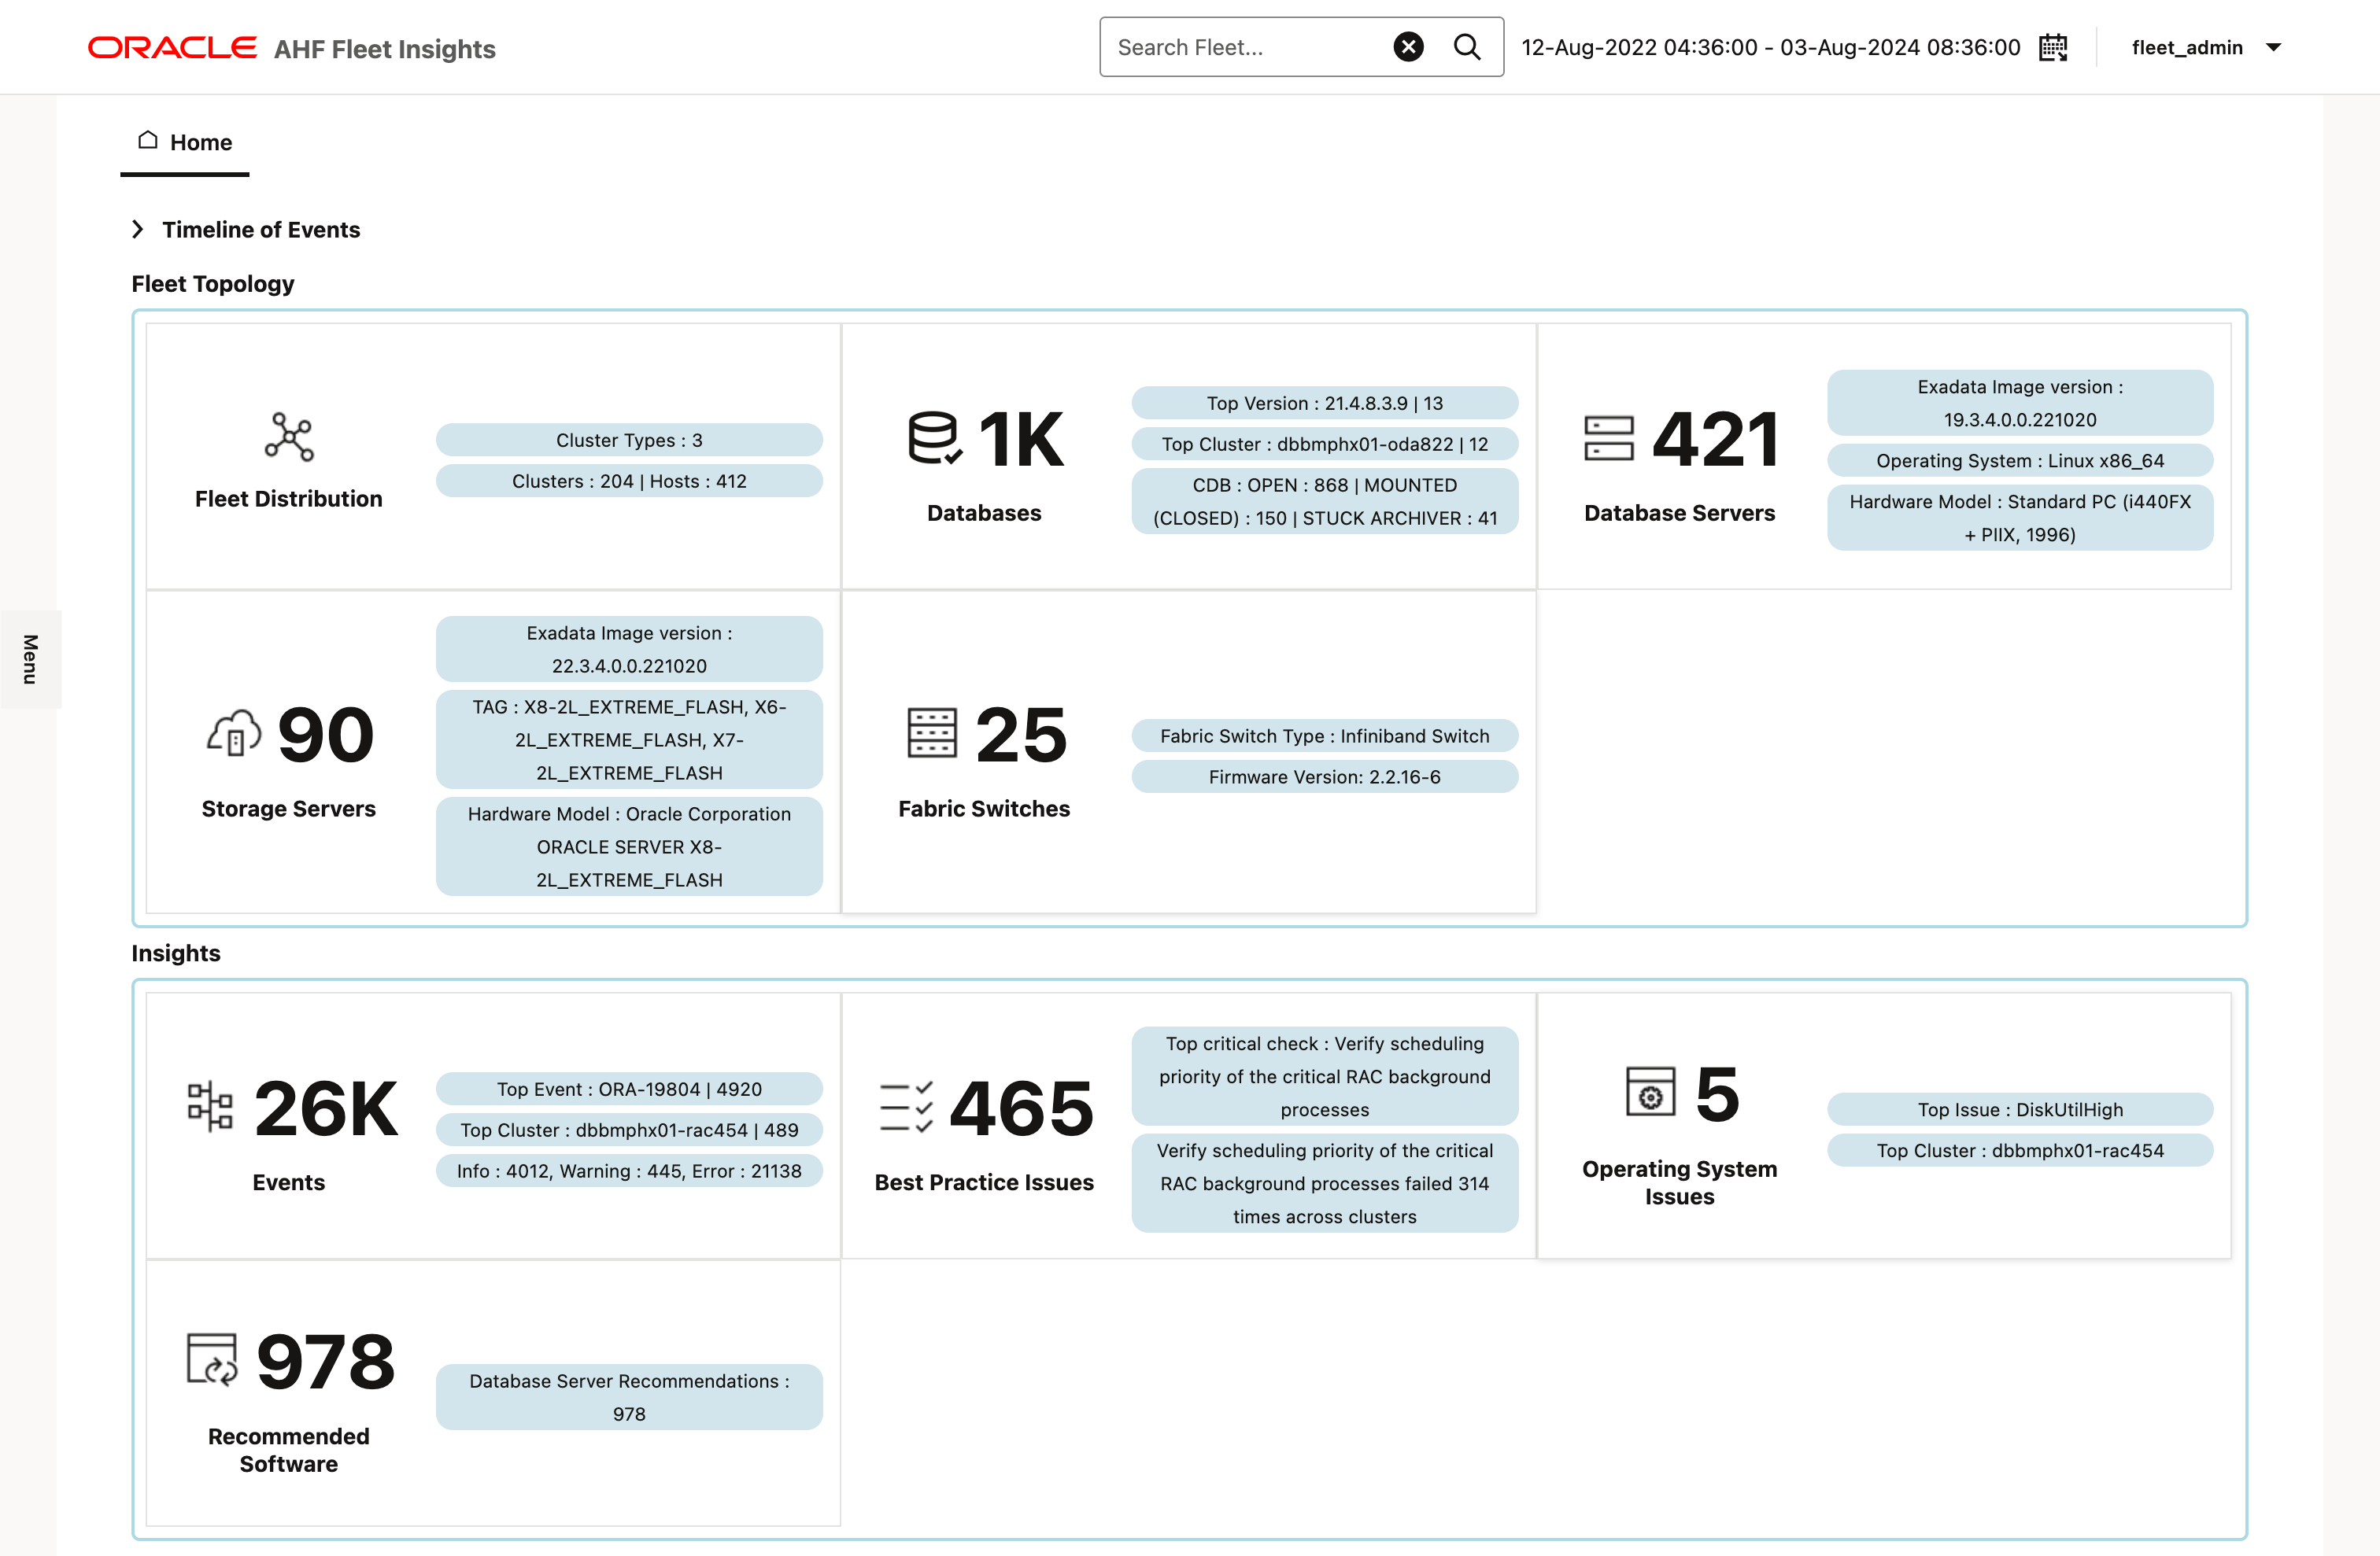Viewport: 2380px width, 1556px height.
Task: Click the AHF Fleet Insights title
Action: coord(384,49)
